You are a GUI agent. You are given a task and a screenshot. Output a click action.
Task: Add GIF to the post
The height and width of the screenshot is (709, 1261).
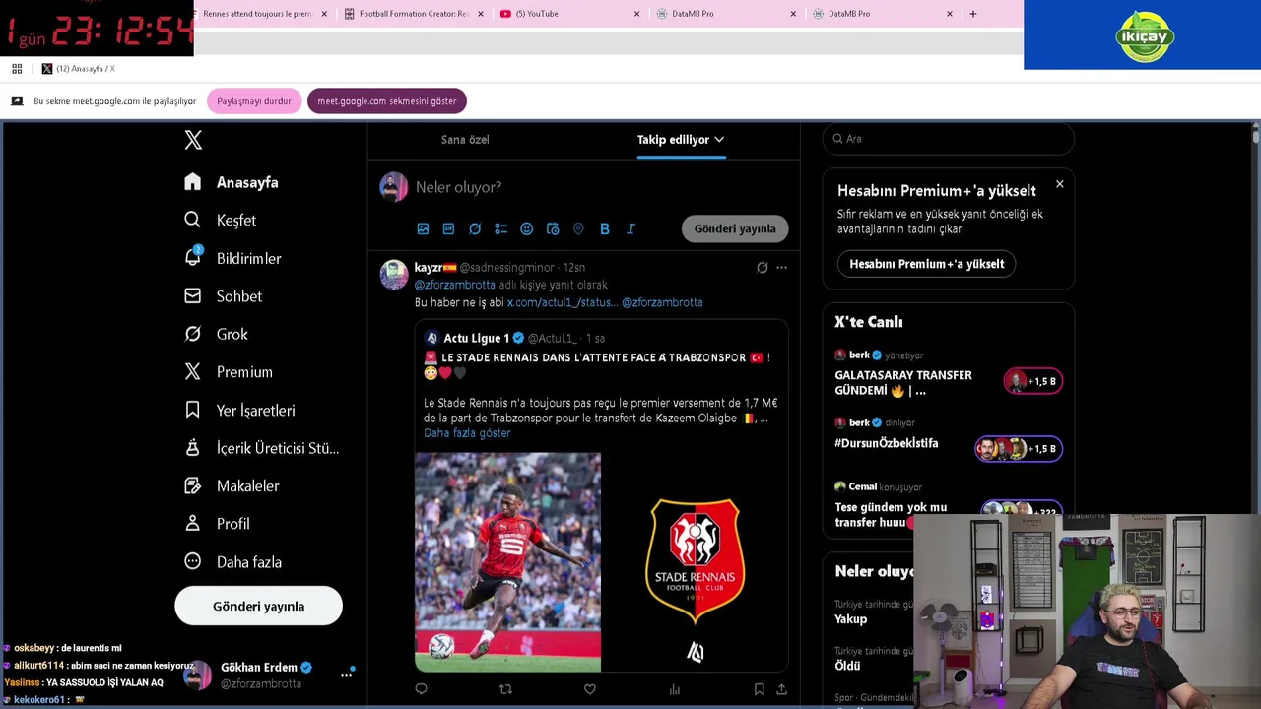click(x=448, y=228)
